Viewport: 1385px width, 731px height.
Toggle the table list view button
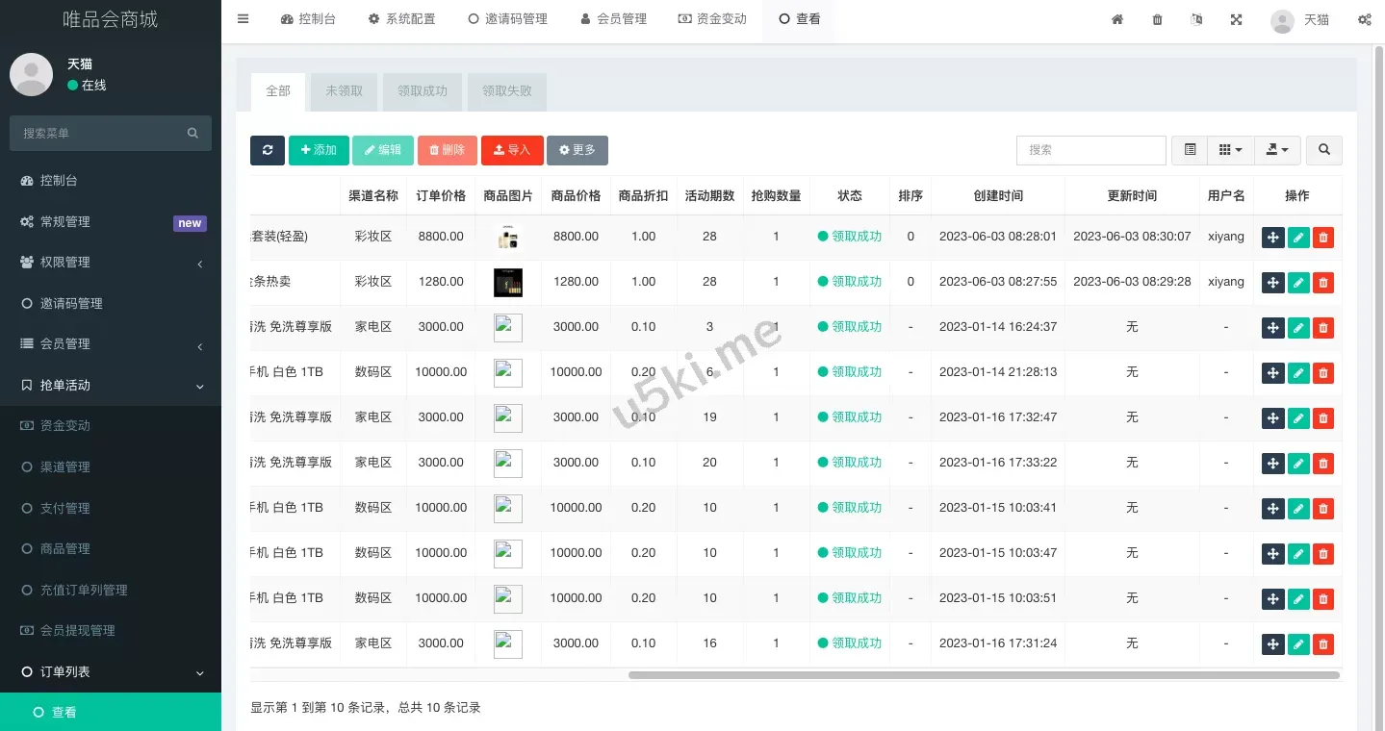[x=1190, y=150]
